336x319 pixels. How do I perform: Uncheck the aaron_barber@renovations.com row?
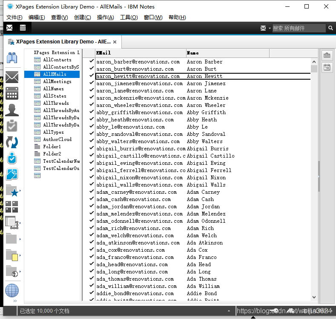pyautogui.click(x=92, y=61)
